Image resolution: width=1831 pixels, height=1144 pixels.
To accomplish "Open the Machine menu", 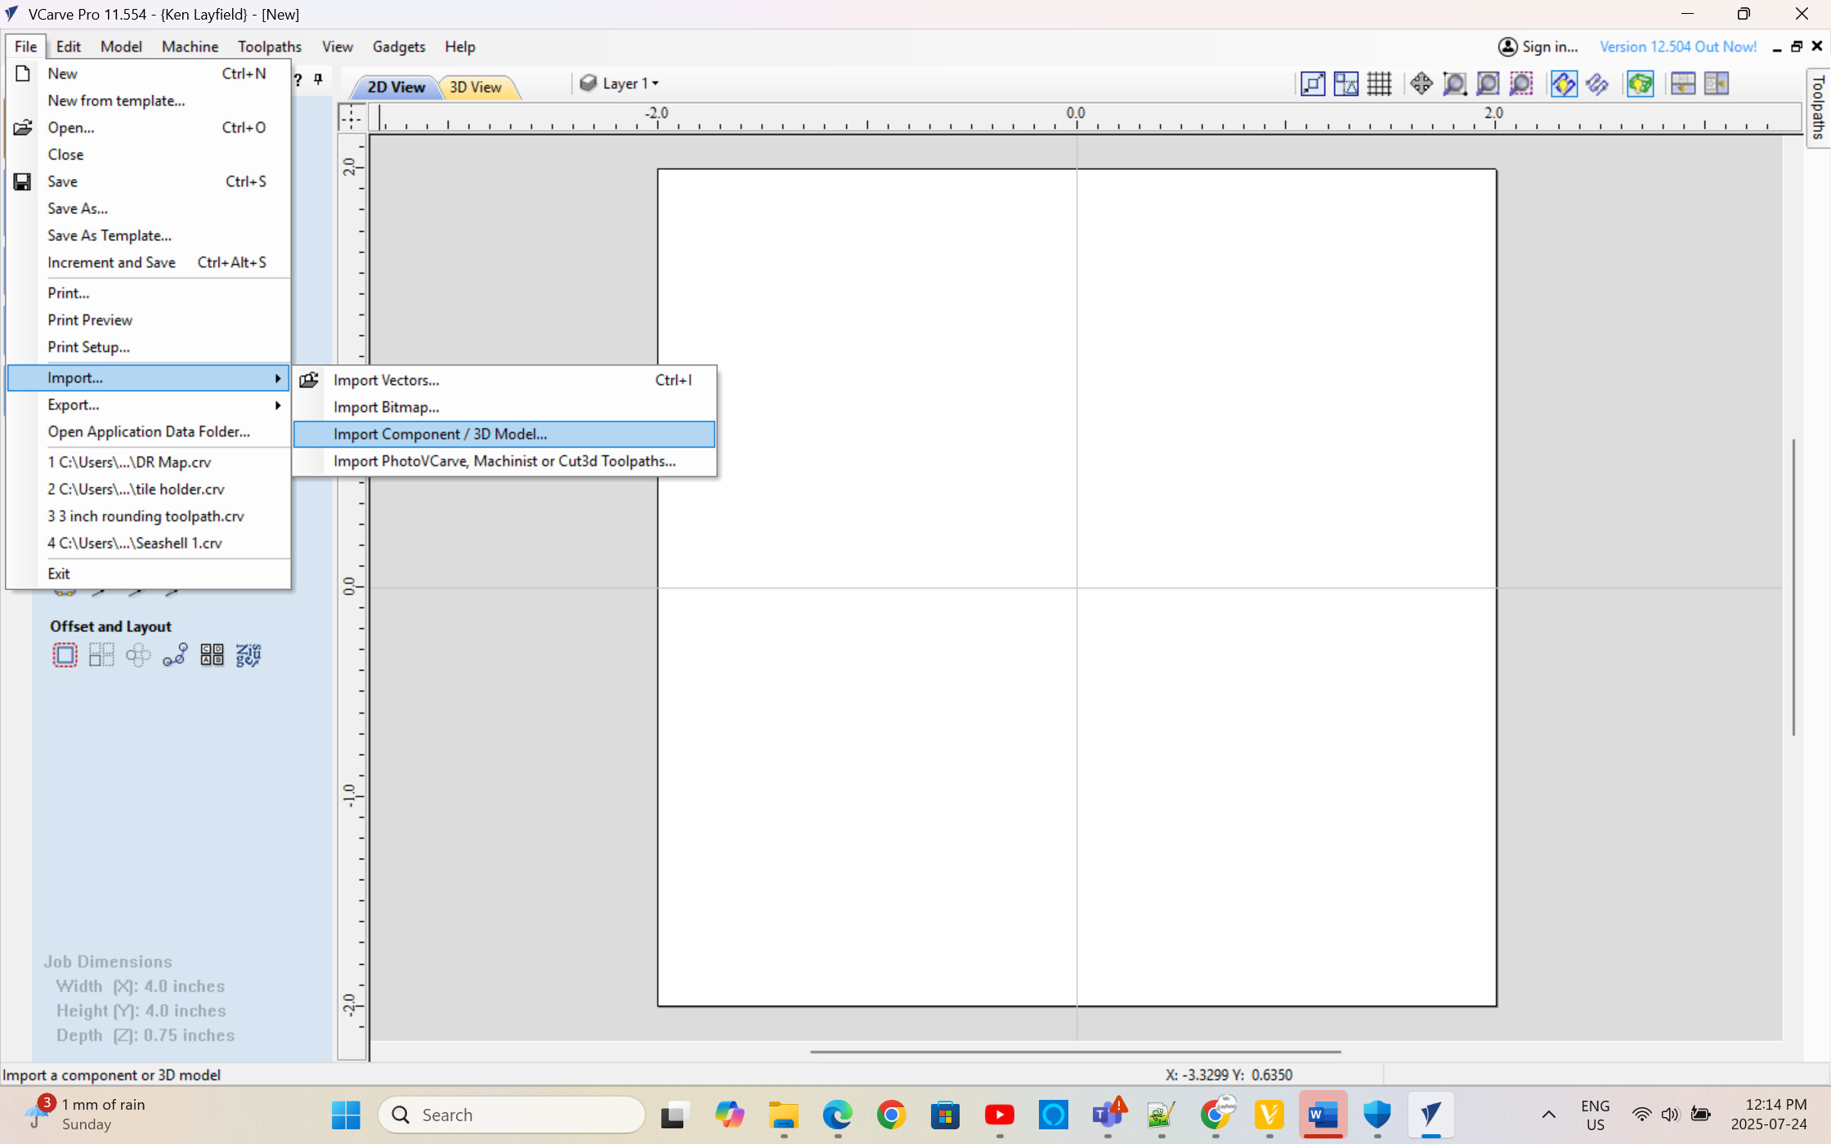I will tap(190, 47).
